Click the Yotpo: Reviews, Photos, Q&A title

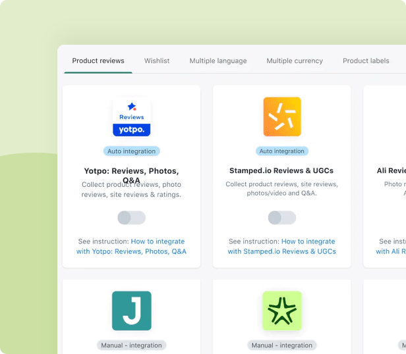pos(131,171)
